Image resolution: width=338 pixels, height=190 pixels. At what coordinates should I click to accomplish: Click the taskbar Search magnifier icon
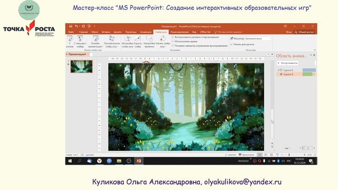80,161
